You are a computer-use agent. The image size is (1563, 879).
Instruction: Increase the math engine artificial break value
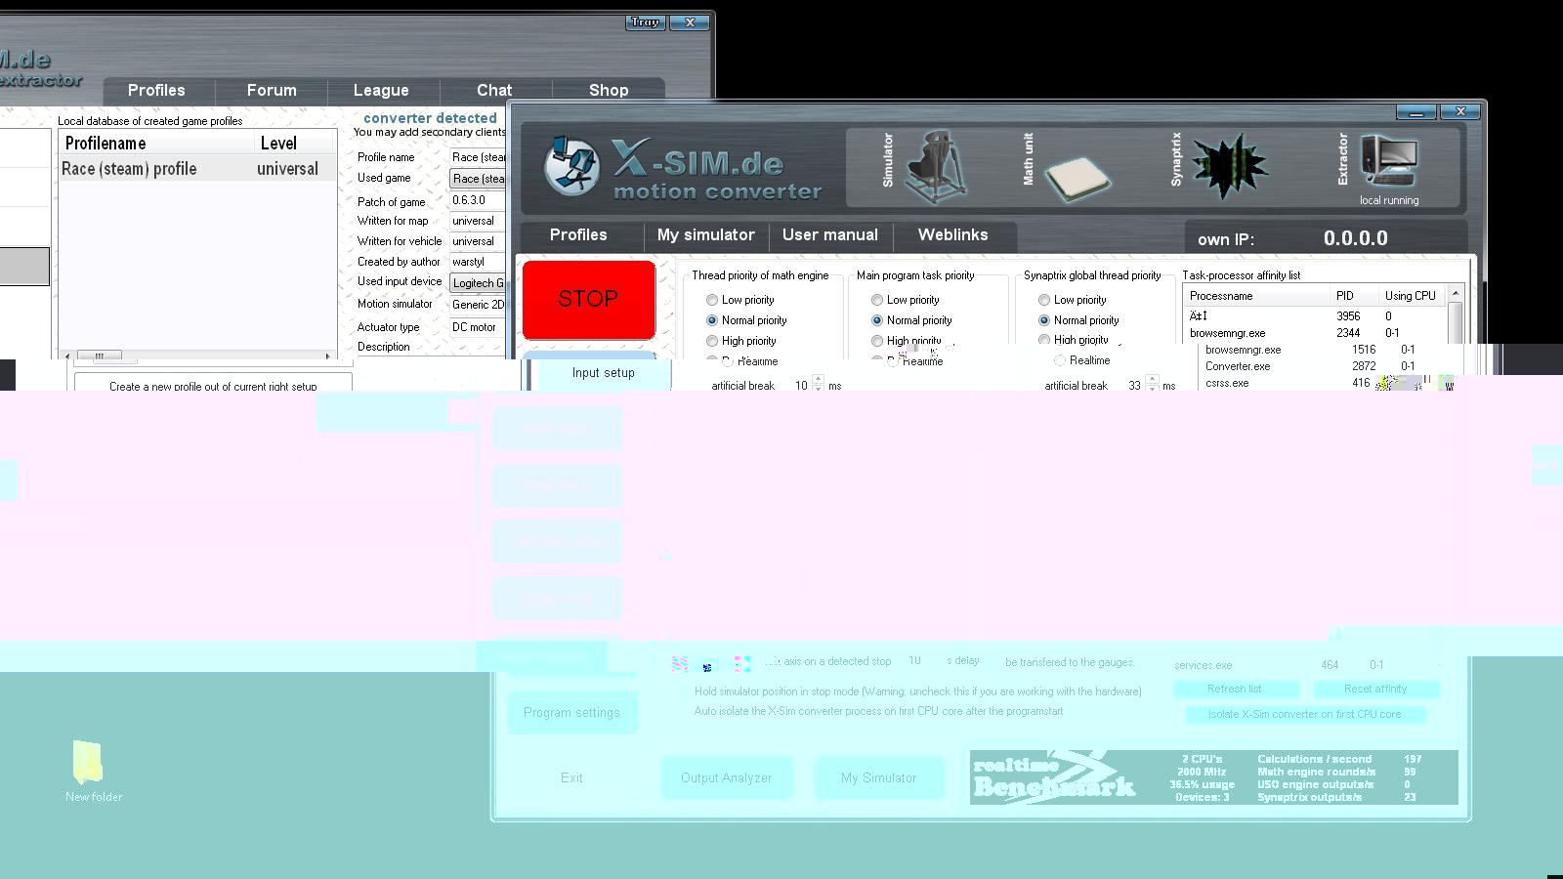click(819, 380)
